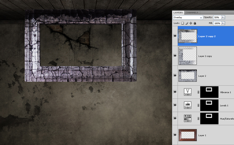Select the Layers tab
234x145 pixels.
[x=178, y=13]
